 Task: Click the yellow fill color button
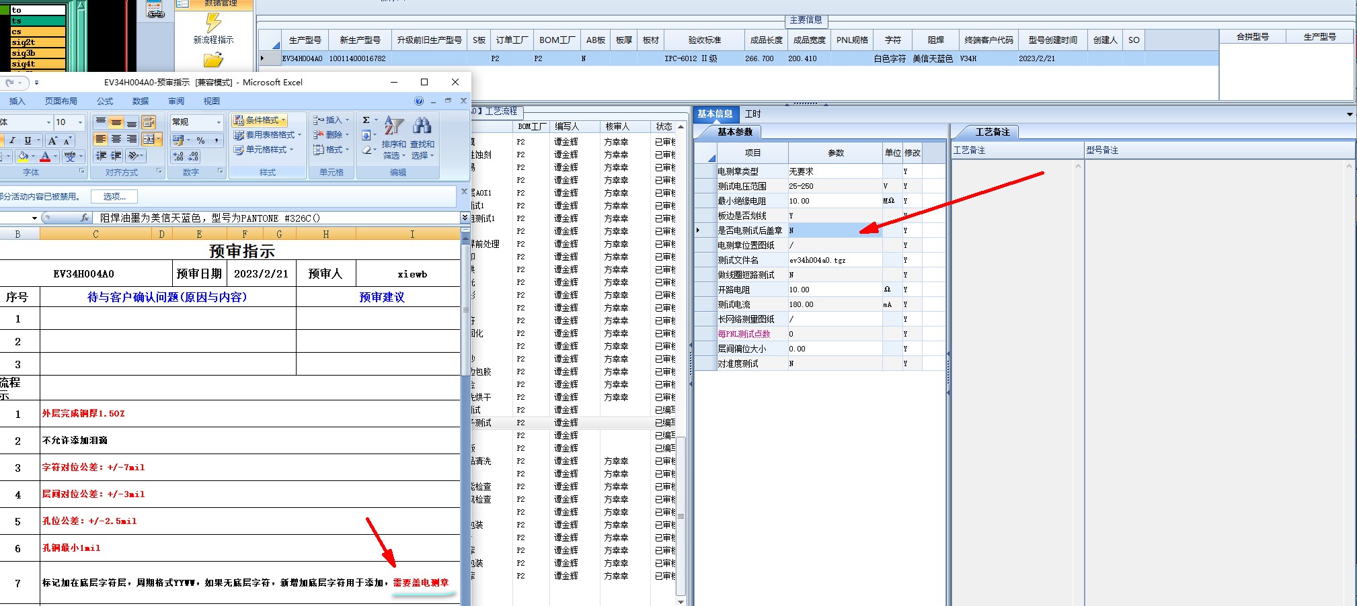[x=24, y=157]
